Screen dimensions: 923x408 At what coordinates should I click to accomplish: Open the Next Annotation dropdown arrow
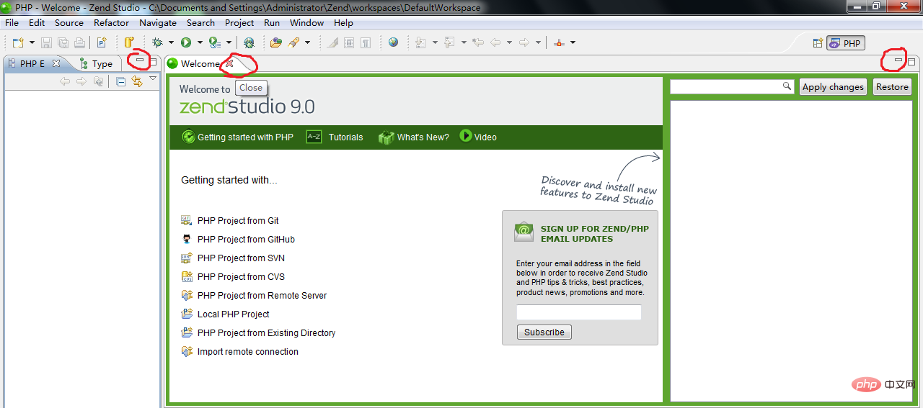coord(435,43)
